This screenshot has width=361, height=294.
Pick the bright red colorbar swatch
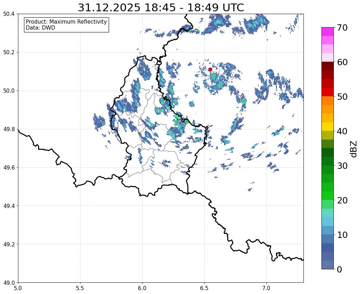click(x=327, y=92)
